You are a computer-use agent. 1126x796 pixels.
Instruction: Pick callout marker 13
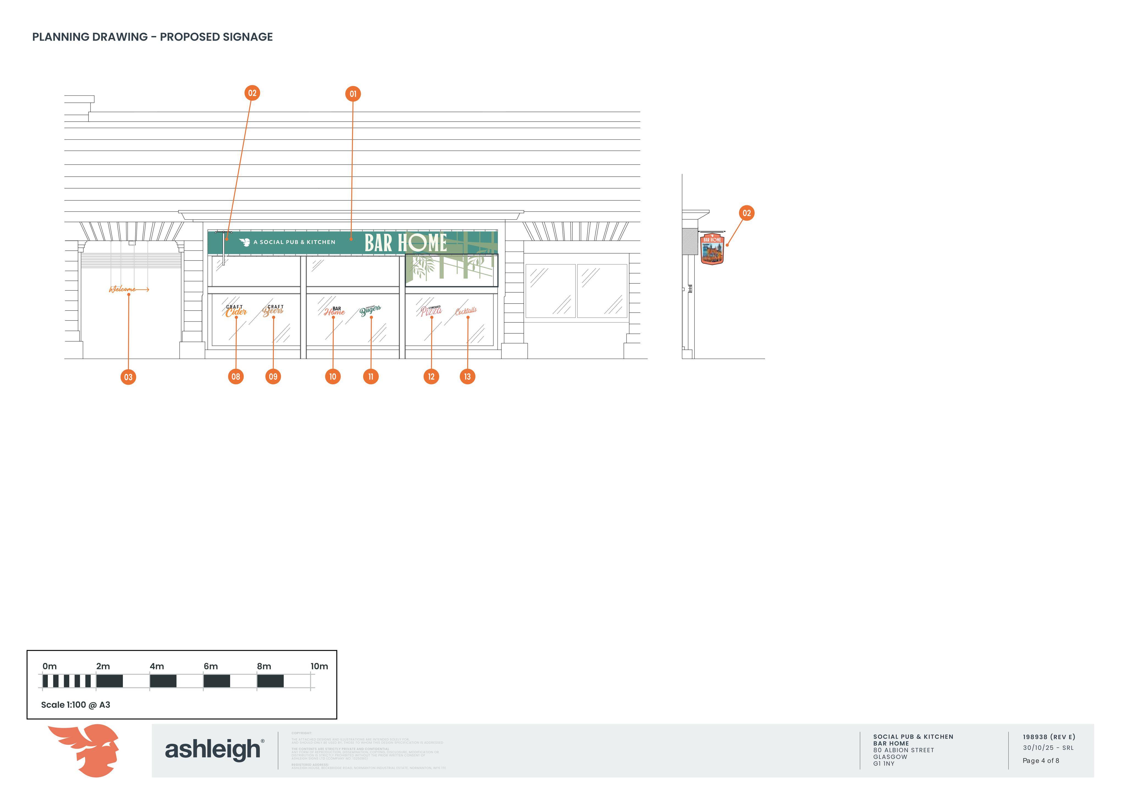coord(467,376)
